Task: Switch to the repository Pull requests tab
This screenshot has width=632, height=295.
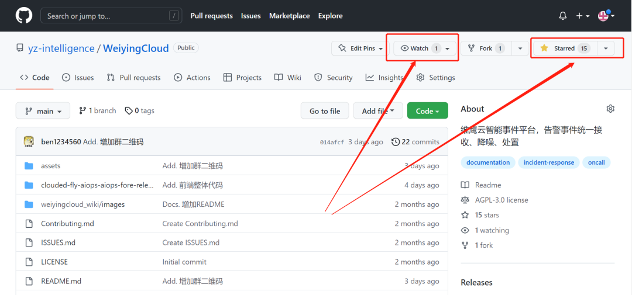Action: pyautogui.click(x=133, y=78)
